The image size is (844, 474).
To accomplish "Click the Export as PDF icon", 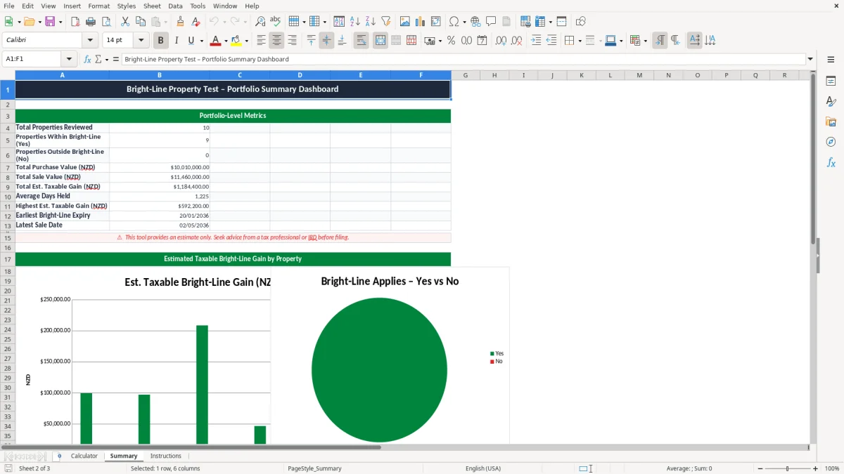I will pos(75,22).
